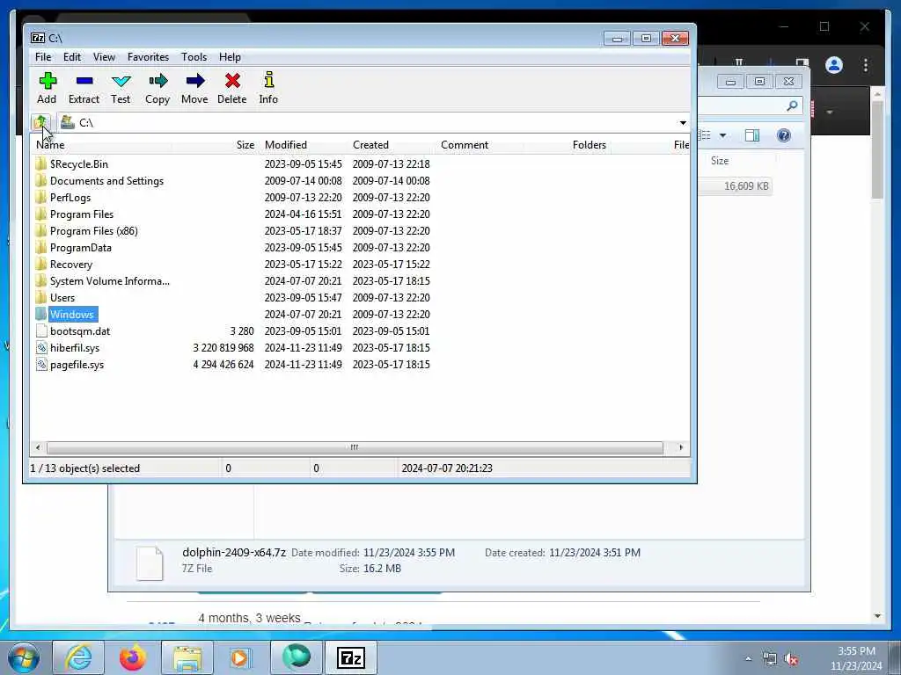Open the Windows Start button
This screenshot has height=675, width=901.
(24, 657)
